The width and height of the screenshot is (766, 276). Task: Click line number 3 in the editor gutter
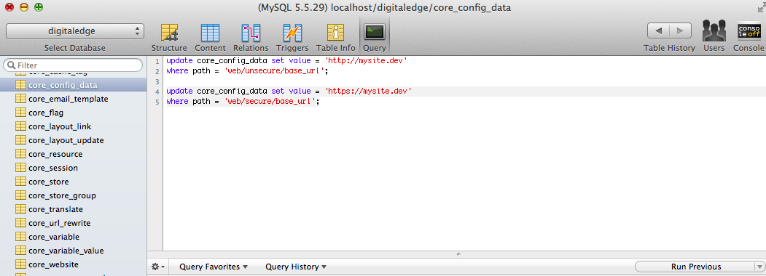click(x=157, y=81)
